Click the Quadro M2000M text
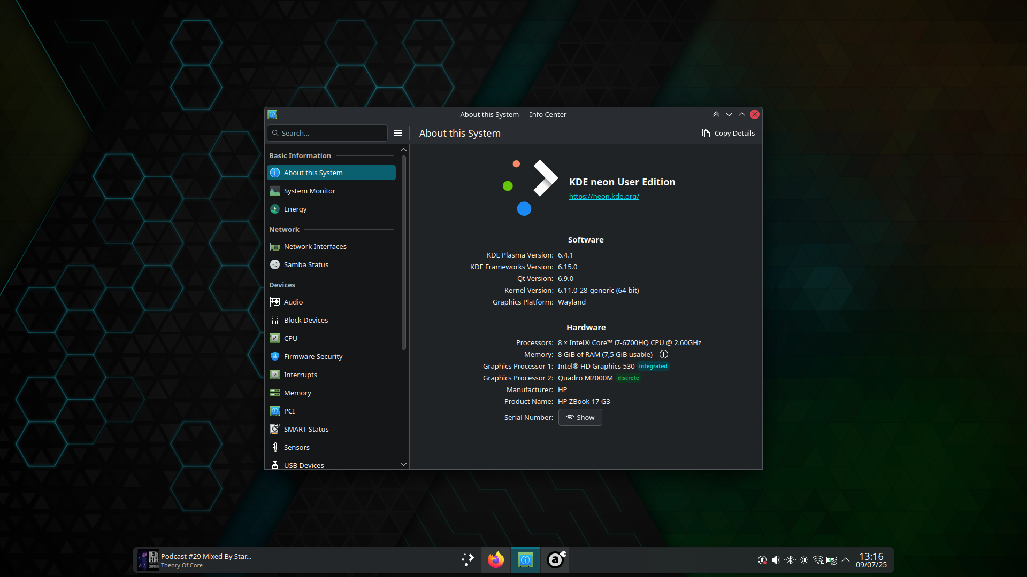Screen dimensions: 1027x577 (585, 378)
